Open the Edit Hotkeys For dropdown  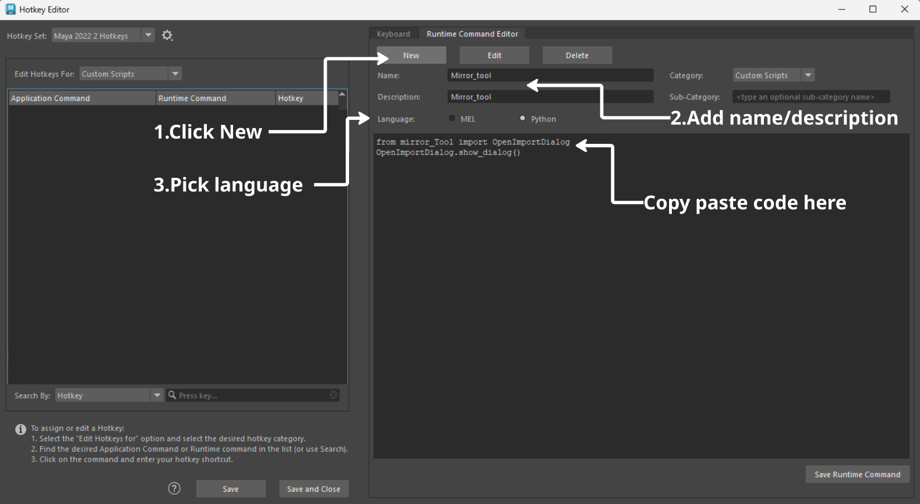[x=175, y=74]
